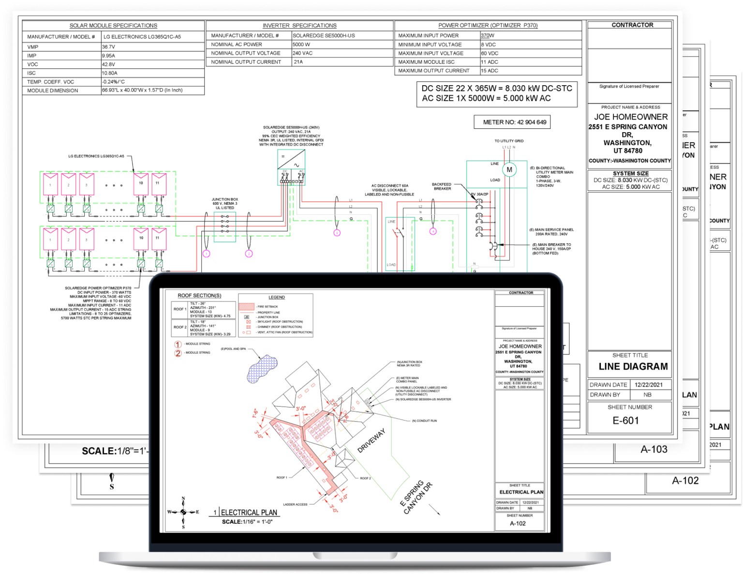Click the inverter symbol in the line diagram

pyautogui.click(x=291, y=159)
